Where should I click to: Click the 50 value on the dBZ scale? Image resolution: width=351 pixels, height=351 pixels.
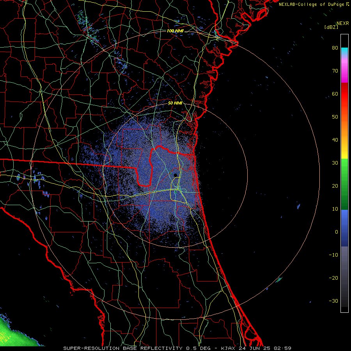click(x=335, y=117)
